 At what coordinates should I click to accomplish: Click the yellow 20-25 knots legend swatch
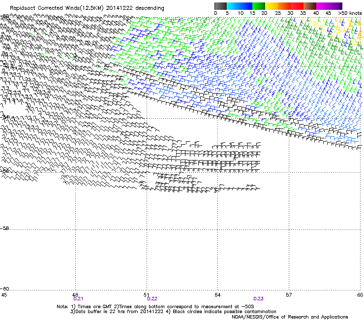(x=272, y=6)
